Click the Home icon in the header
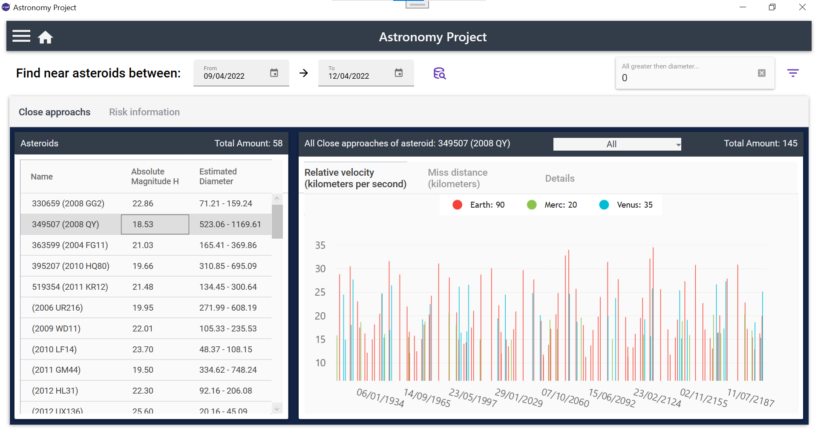 click(46, 37)
